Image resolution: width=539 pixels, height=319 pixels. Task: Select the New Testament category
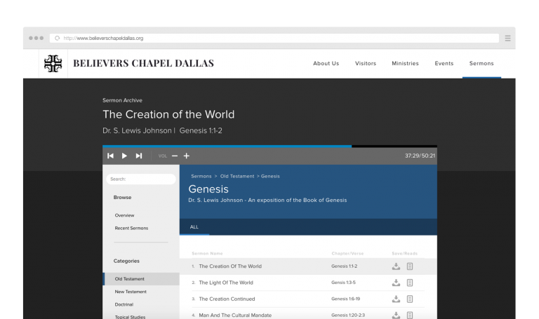tap(131, 292)
